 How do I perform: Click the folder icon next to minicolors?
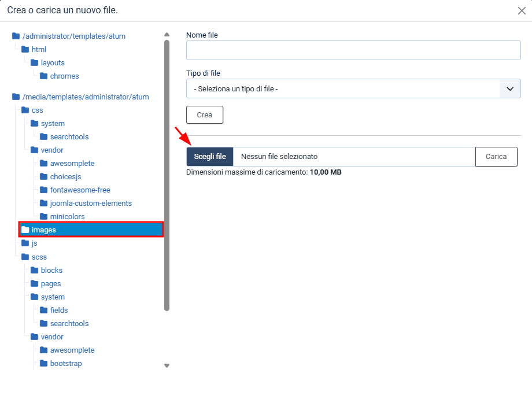[x=44, y=217]
